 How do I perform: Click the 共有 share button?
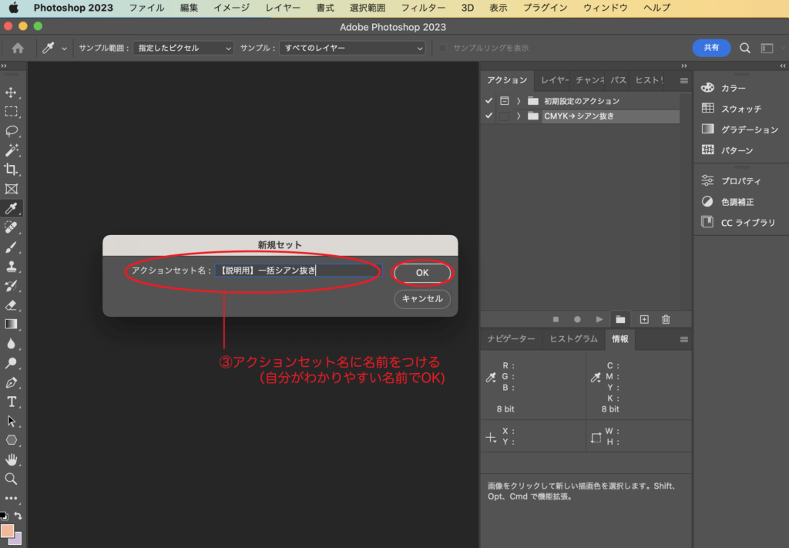click(x=711, y=47)
